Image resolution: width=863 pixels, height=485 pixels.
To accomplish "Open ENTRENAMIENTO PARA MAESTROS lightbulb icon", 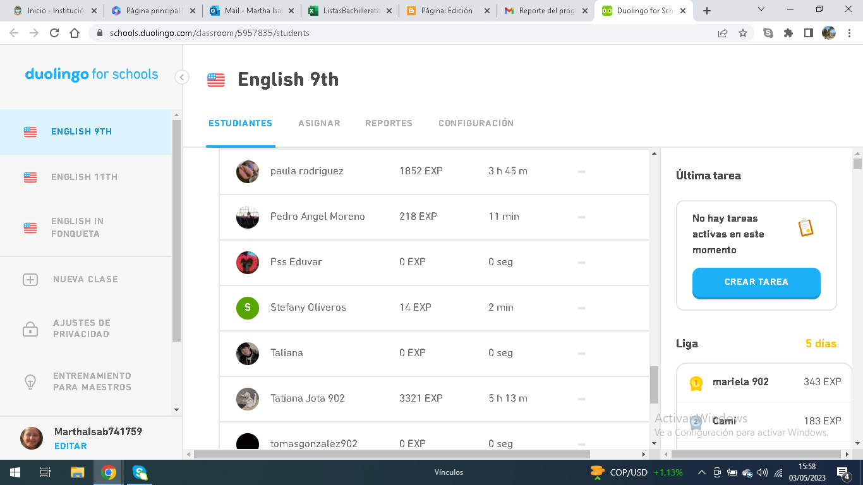I will pyautogui.click(x=30, y=381).
